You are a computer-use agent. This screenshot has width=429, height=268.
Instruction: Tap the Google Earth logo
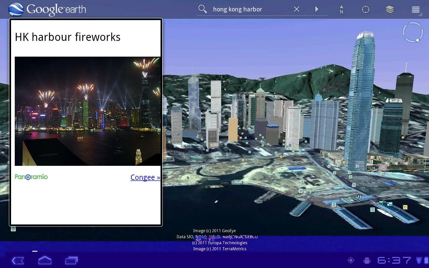click(x=47, y=9)
